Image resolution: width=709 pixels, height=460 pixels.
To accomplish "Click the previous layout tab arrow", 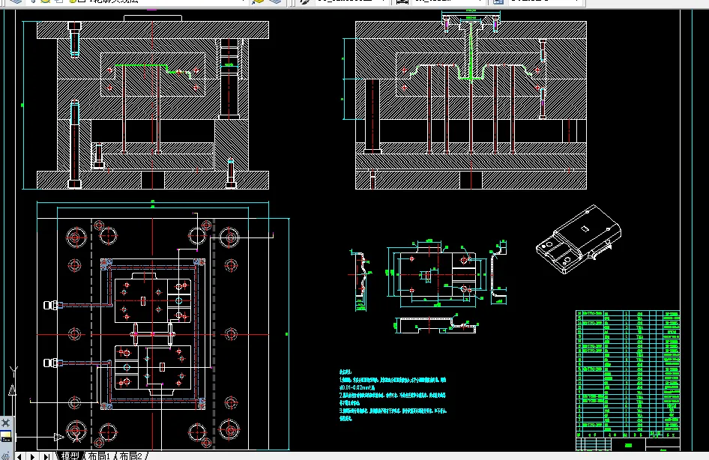I will click(x=19, y=456).
